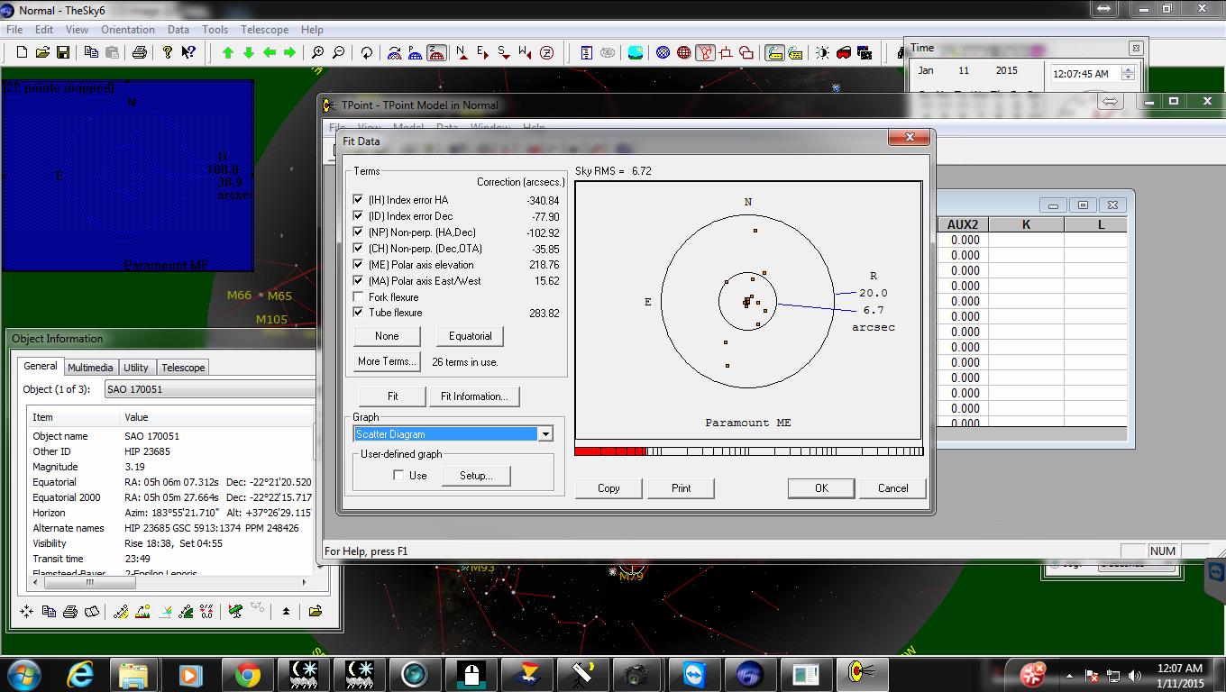Click the More Terms... button
1226x692 pixels.
pyautogui.click(x=387, y=361)
